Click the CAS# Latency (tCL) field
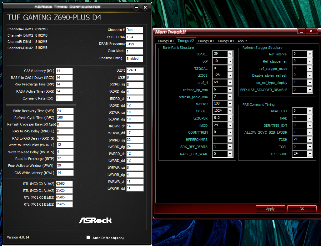Screen dimensions: 321x246 [64, 71]
